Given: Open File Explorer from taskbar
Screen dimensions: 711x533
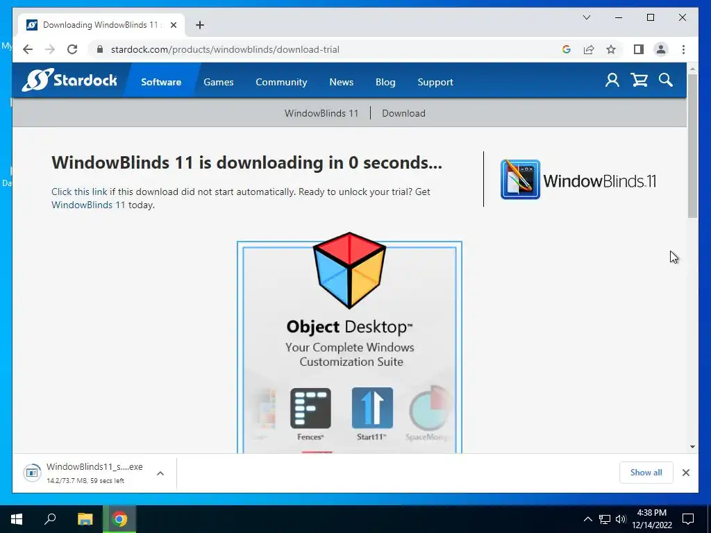Looking at the screenshot, I should [85, 519].
